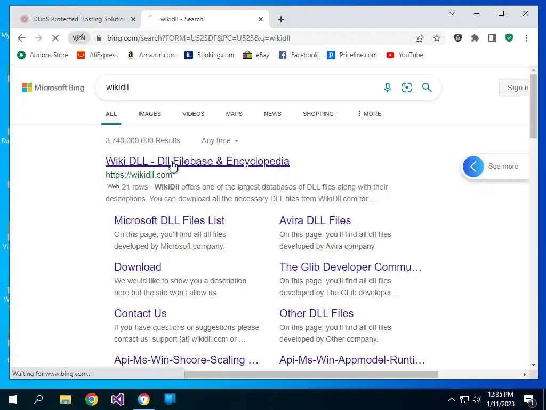This screenshot has height=410, width=546.
Task: Open Bing visual search camera icon
Action: pyautogui.click(x=407, y=87)
